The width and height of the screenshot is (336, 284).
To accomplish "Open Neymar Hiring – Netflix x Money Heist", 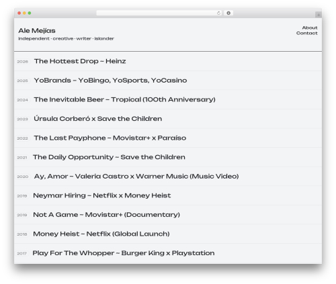I will 102,195.
